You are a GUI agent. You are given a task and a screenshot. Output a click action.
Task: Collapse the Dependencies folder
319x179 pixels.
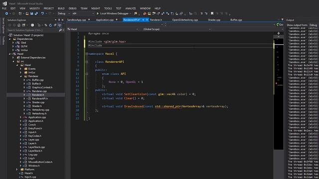pos(9,39)
